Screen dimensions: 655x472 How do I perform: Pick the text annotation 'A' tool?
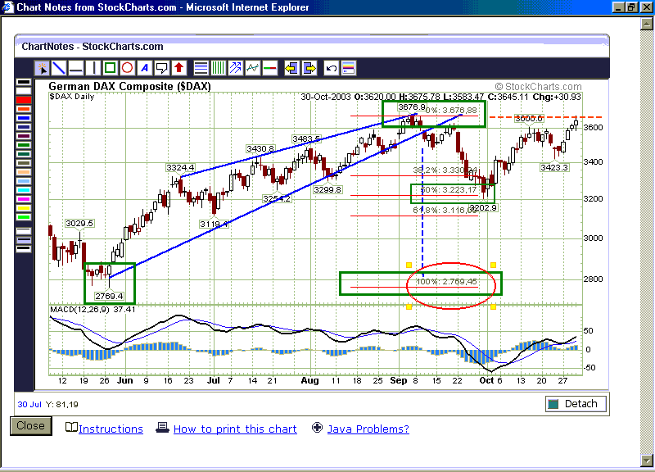(x=144, y=68)
